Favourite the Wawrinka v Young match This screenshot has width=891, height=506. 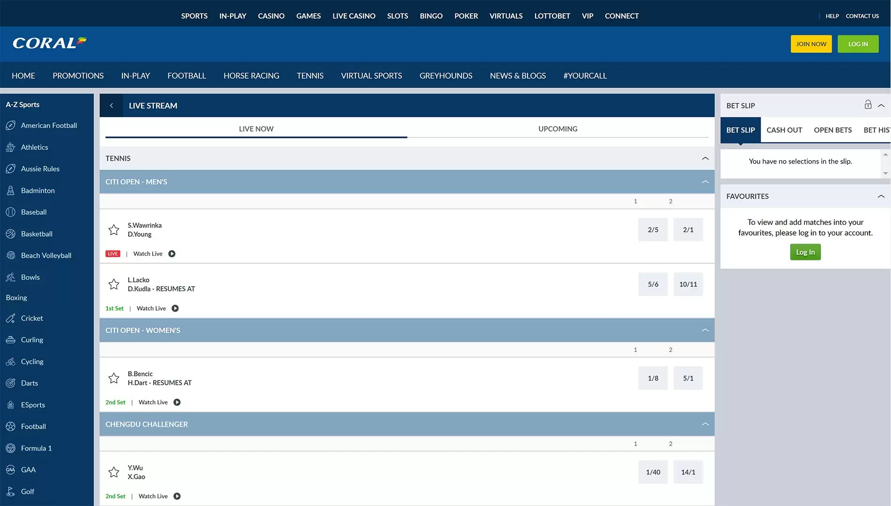[114, 230]
